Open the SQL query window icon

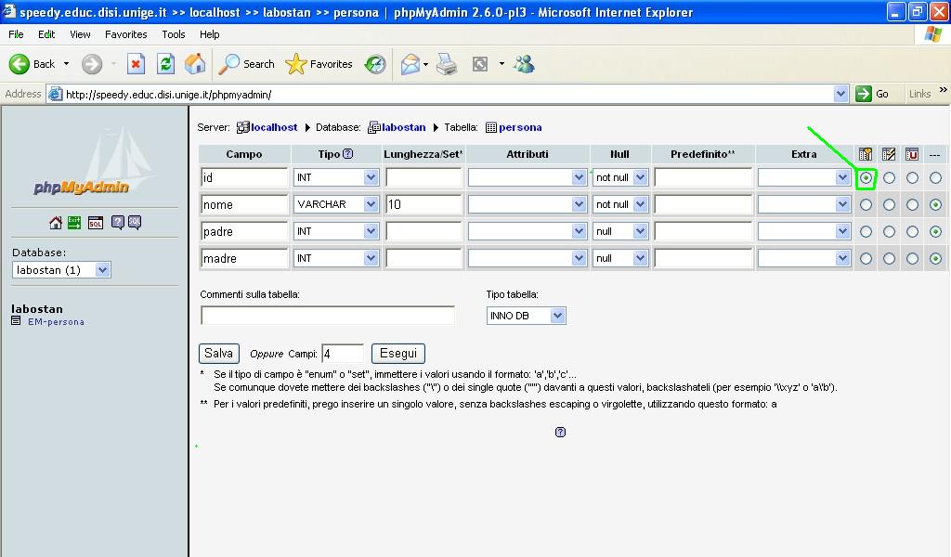click(x=96, y=223)
